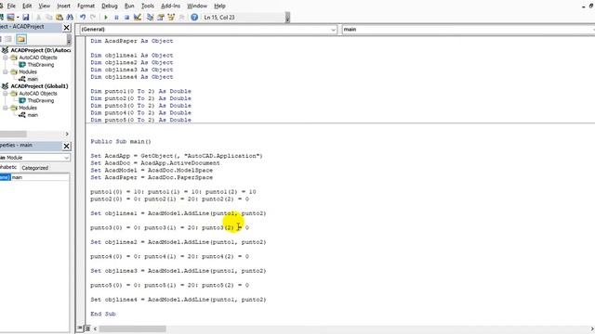The width and height of the screenshot is (595, 334).
Task: Open the Format menu
Action: point(86,6)
